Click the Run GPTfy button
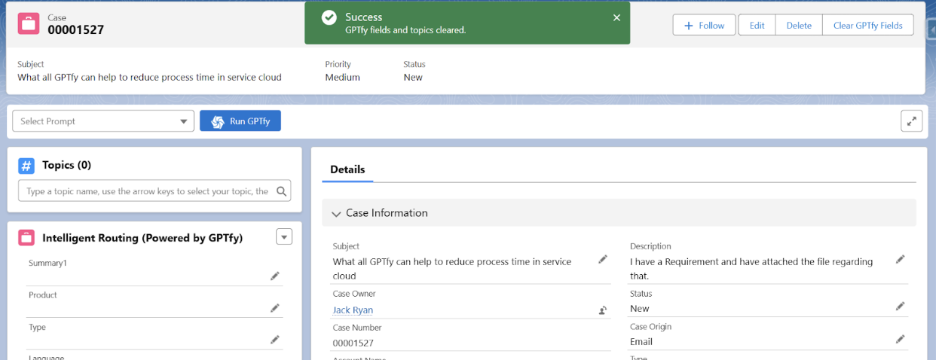This screenshot has width=936, height=360. tap(240, 121)
